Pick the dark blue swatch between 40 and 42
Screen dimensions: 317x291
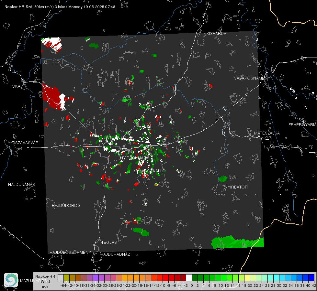[x=311, y=278]
